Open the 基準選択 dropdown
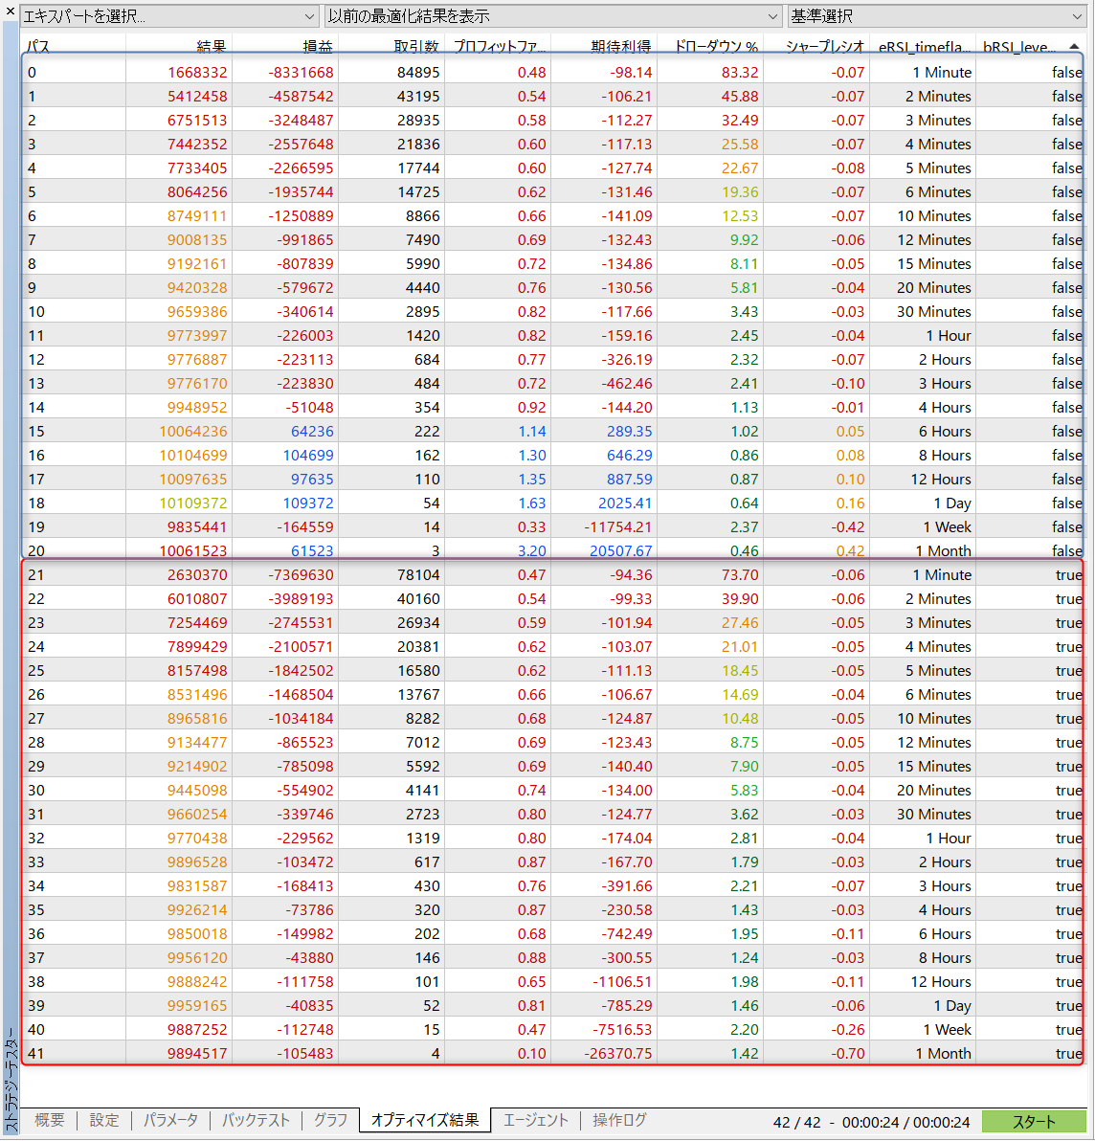 tap(937, 15)
